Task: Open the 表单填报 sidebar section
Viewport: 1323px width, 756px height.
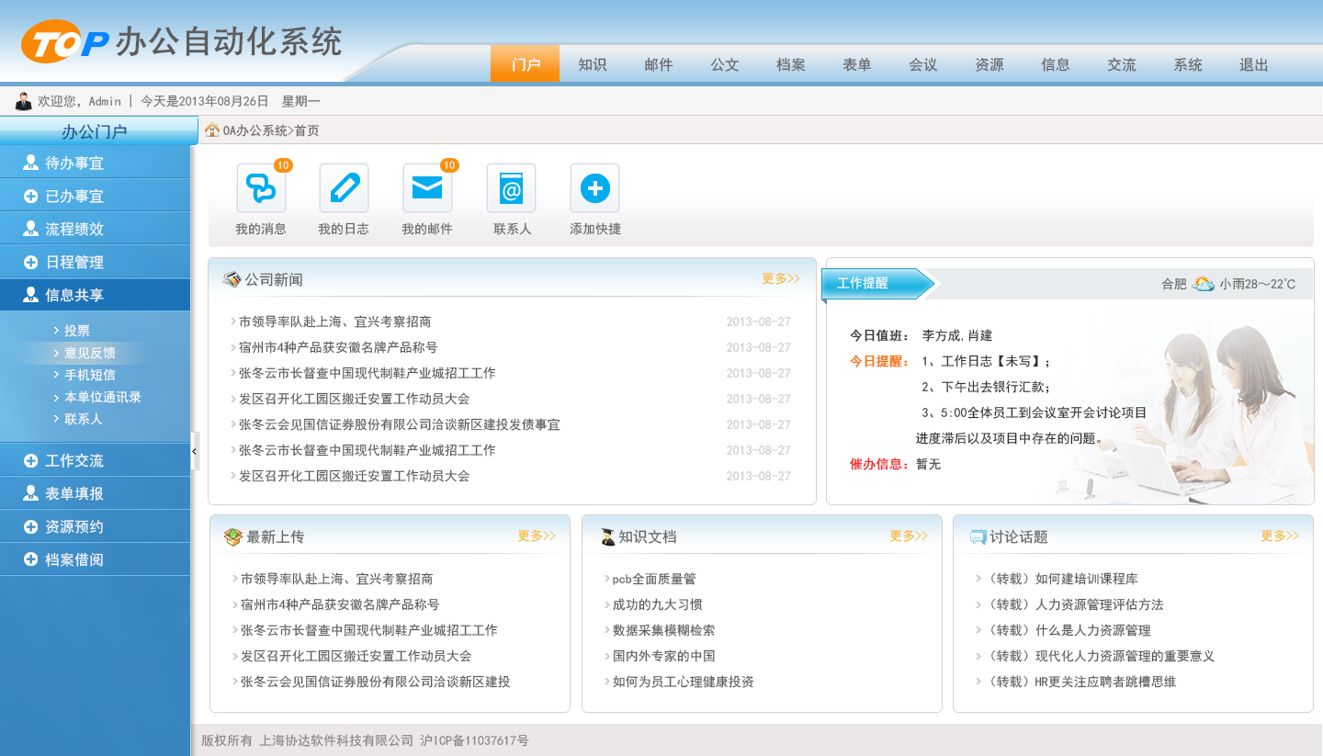Action: pos(96,493)
